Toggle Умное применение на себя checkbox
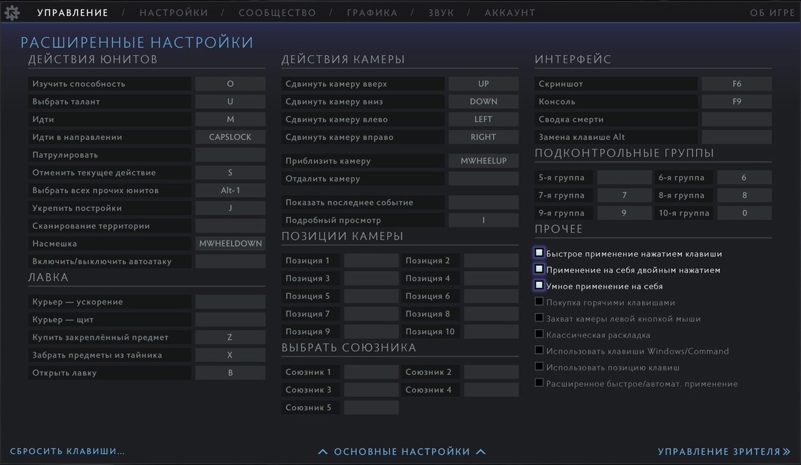The image size is (801, 465). coord(539,286)
